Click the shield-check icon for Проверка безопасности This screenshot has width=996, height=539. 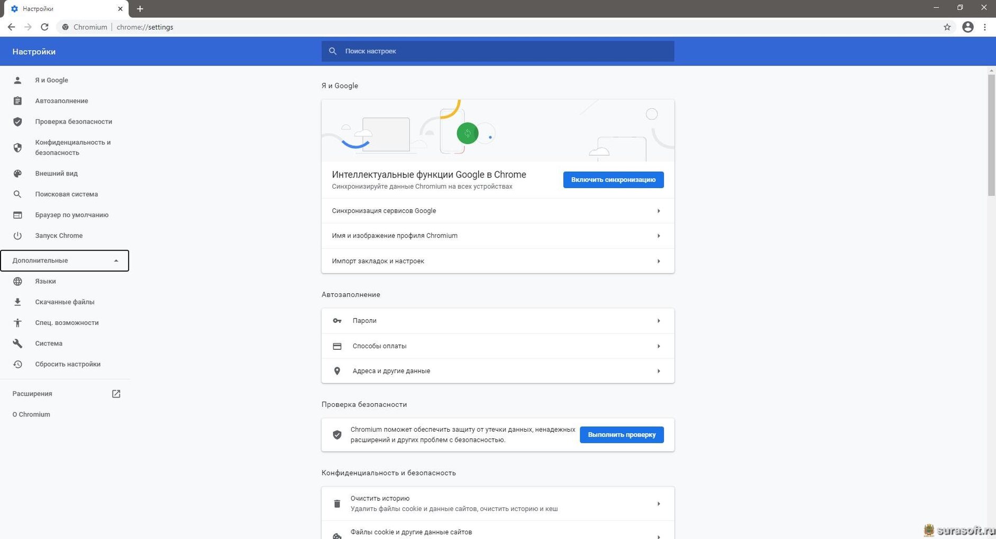click(x=17, y=122)
